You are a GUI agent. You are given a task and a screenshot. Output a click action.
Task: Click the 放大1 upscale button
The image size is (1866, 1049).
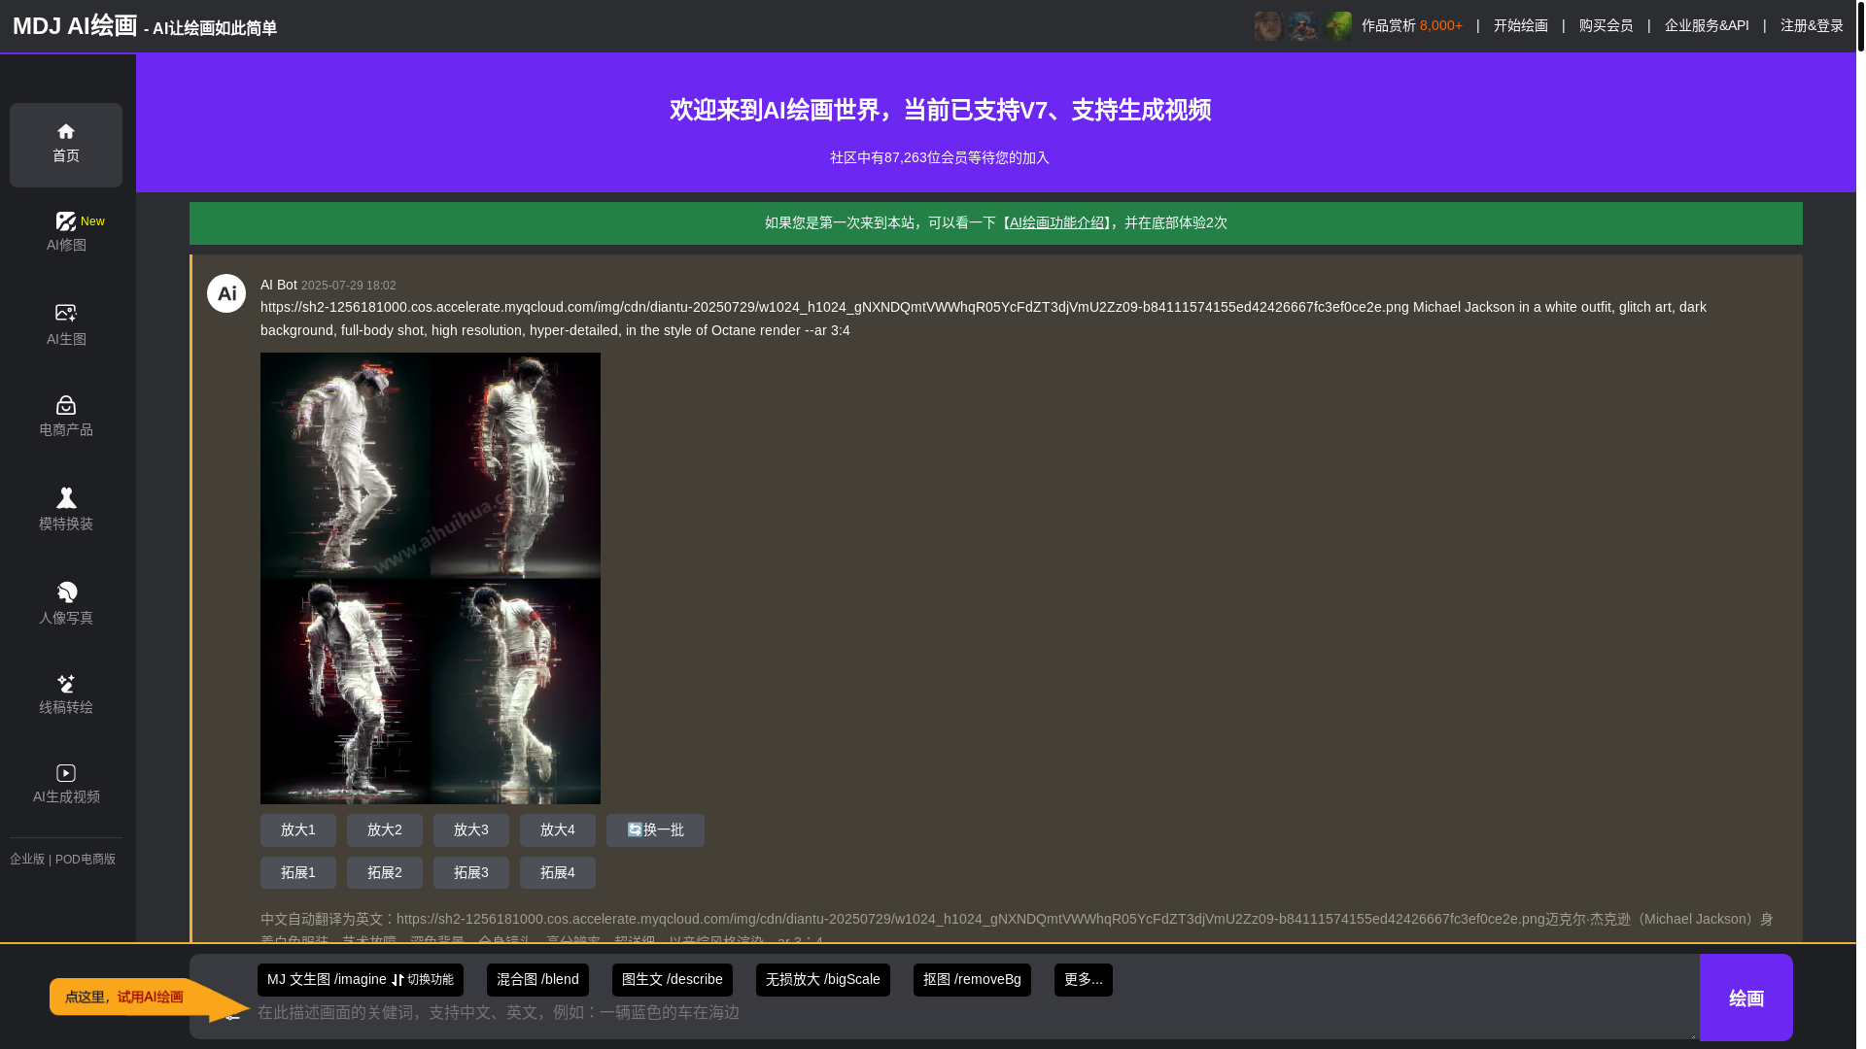point(298,830)
